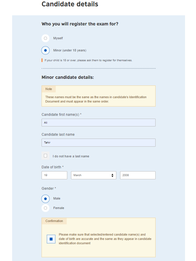This screenshot has width=196, height=261.
Task: Click the up-down arrows on the month selector
Action: click(x=112, y=175)
